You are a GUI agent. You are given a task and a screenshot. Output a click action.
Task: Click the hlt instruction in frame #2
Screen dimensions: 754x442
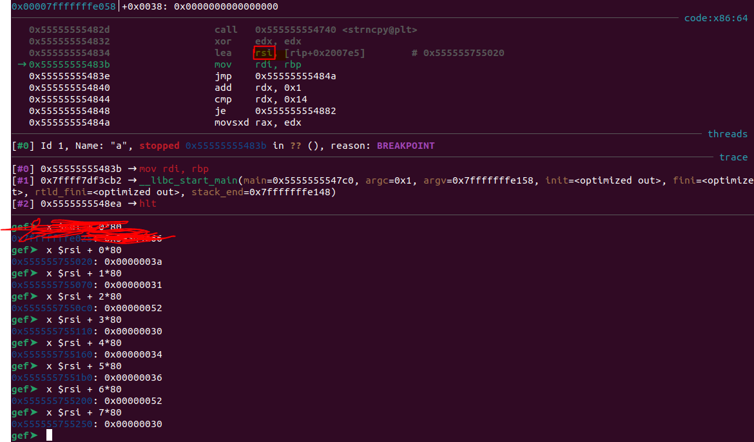pyautogui.click(x=148, y=204)
